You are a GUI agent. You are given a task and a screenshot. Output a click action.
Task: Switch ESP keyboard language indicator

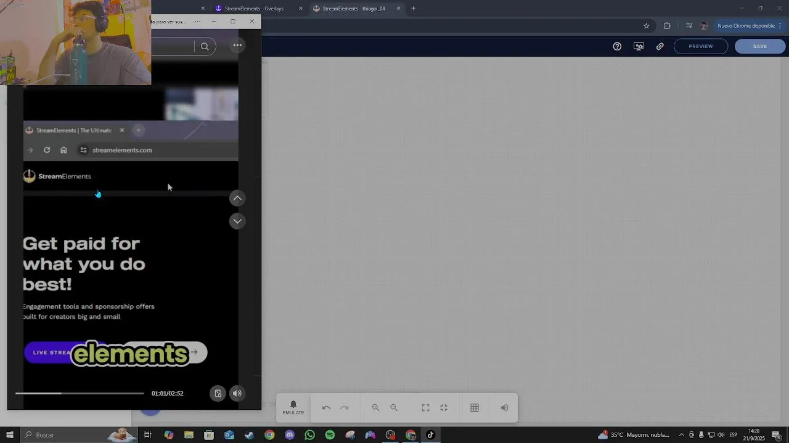point(734,435)
